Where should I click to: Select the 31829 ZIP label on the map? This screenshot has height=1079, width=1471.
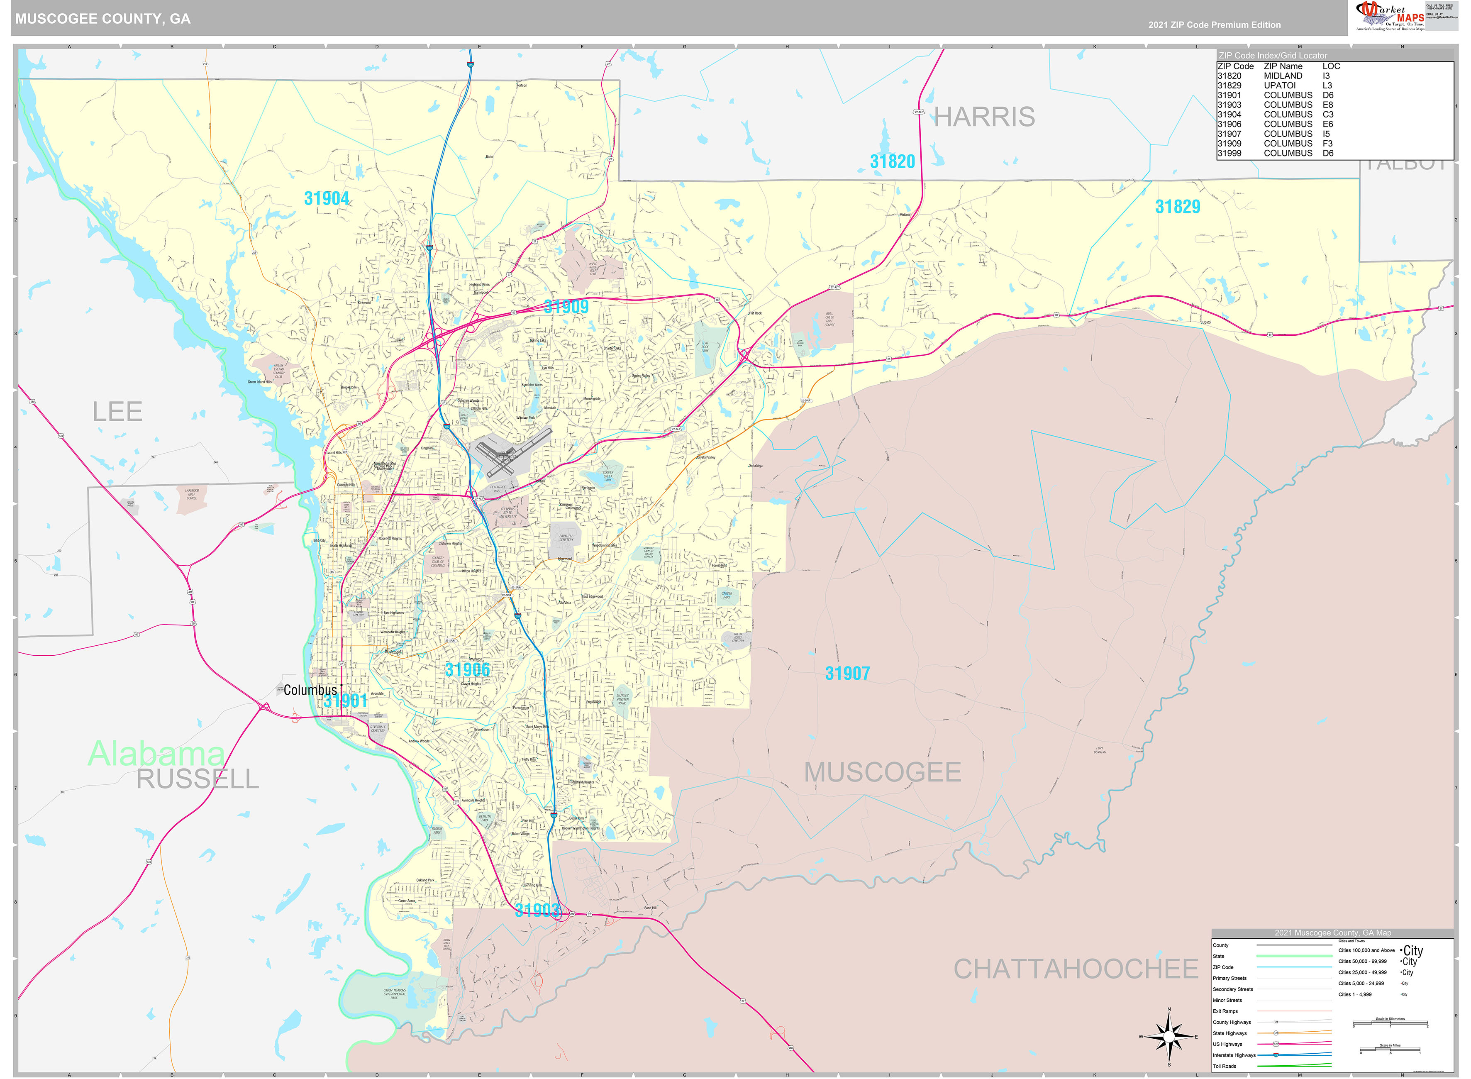(x=1178, y=206)
